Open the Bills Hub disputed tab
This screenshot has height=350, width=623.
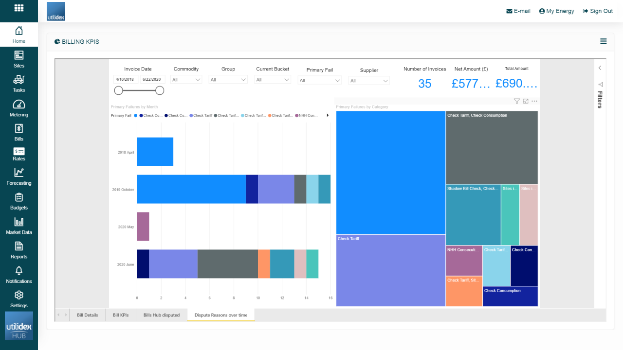pyautogui.click(x=161, y=315)
